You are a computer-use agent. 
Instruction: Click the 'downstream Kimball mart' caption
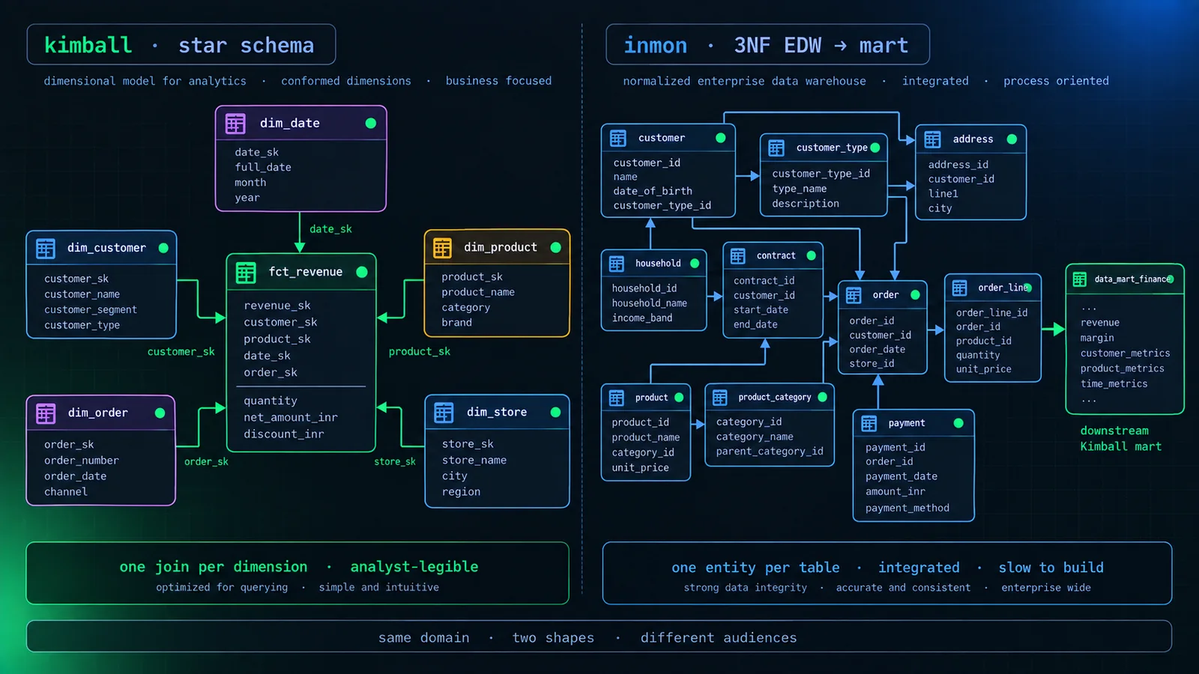[1121, 439]
